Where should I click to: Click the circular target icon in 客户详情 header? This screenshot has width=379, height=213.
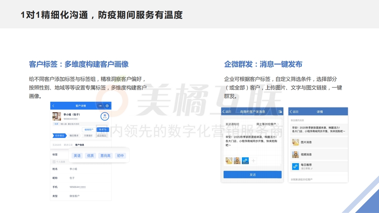(x=107, y=106)
